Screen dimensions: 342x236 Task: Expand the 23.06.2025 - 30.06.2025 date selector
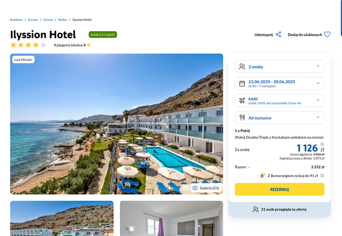coord(280,84)
